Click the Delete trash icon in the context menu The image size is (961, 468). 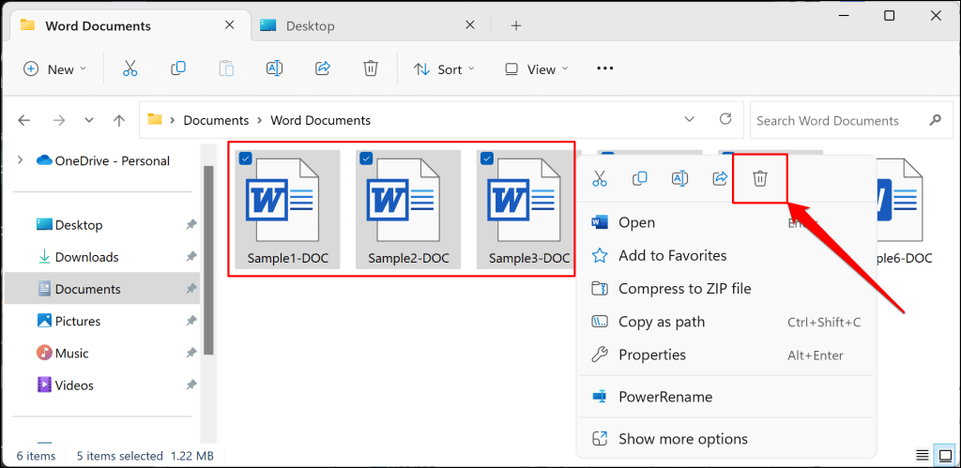point(760,178)
